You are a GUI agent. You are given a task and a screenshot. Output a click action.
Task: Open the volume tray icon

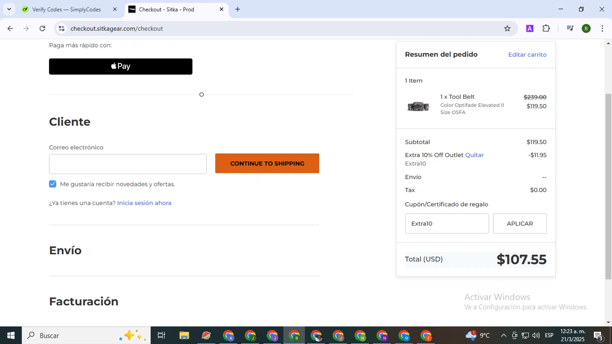click(536, 335)
